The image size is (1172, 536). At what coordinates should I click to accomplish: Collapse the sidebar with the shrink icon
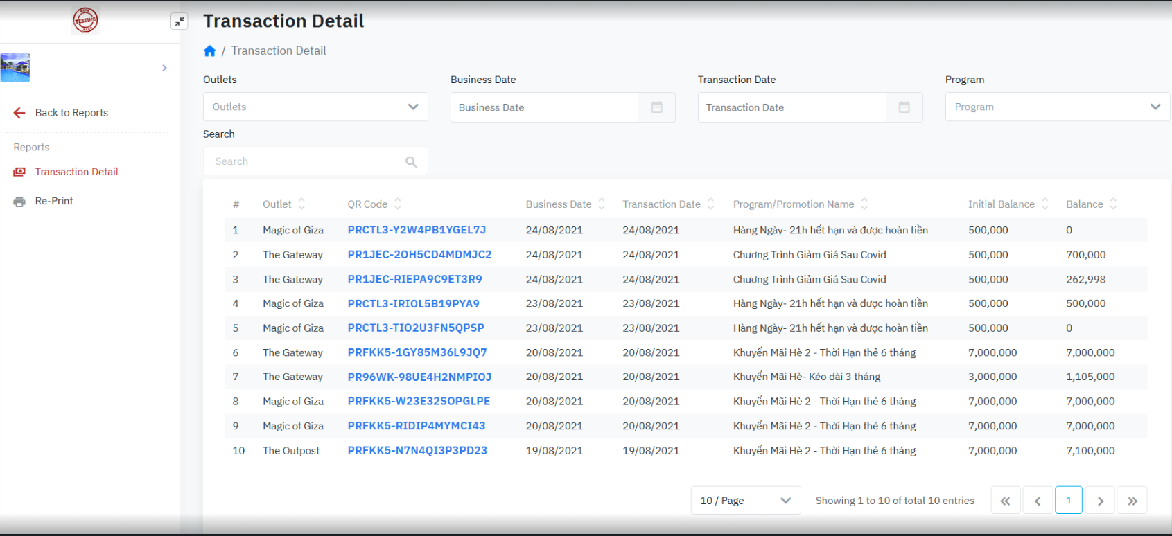tap(180, 21)
